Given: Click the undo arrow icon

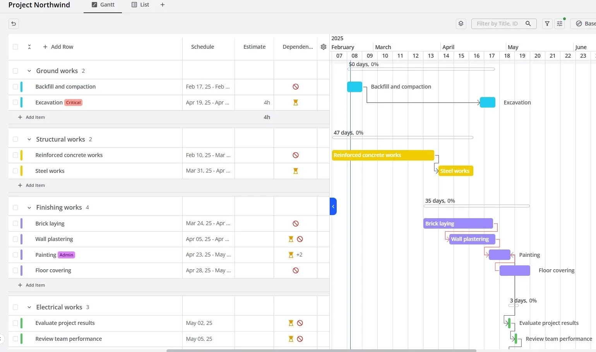Looking at the screenshot, I should click(14, 24).
